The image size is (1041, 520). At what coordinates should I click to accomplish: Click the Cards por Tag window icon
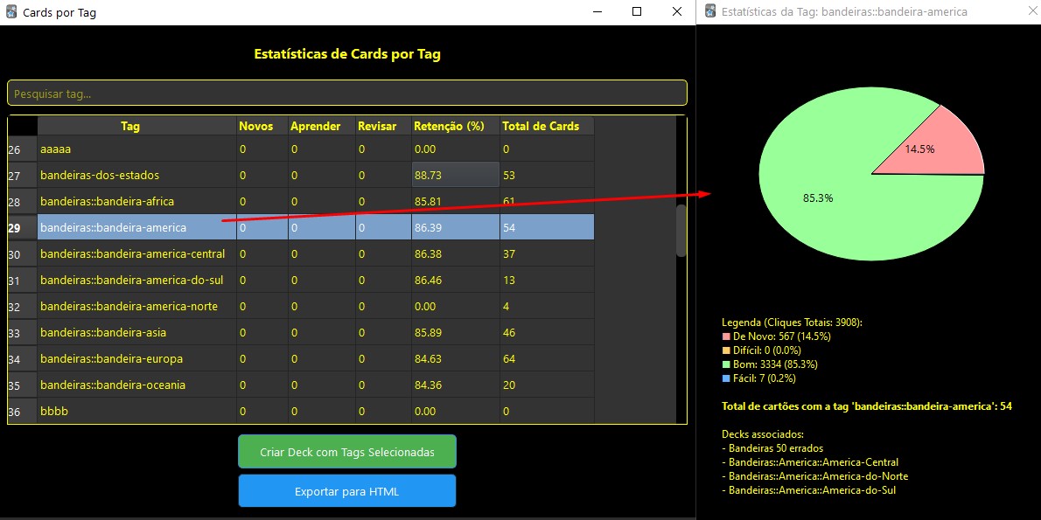pos(11,12)
